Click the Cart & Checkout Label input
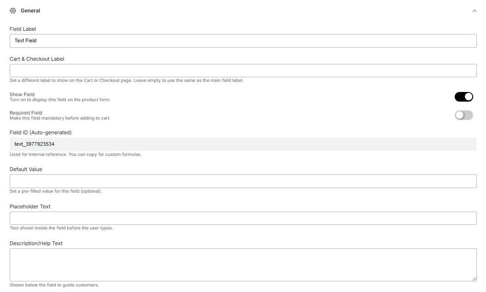The height and width of the screenshot is (292, 486). click(x=243, y=70)
